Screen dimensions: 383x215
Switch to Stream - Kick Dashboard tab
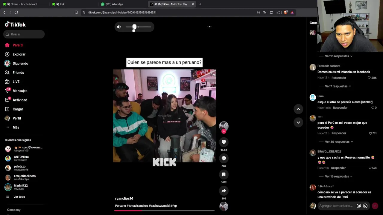(x=24, y=4)
